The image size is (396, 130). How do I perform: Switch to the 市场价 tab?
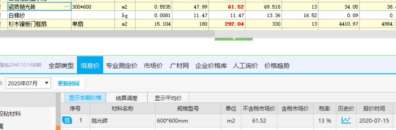coord(153,66)
